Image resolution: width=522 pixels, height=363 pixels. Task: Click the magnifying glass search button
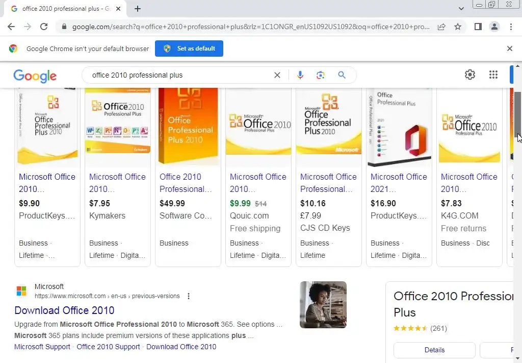click(342, 75)
